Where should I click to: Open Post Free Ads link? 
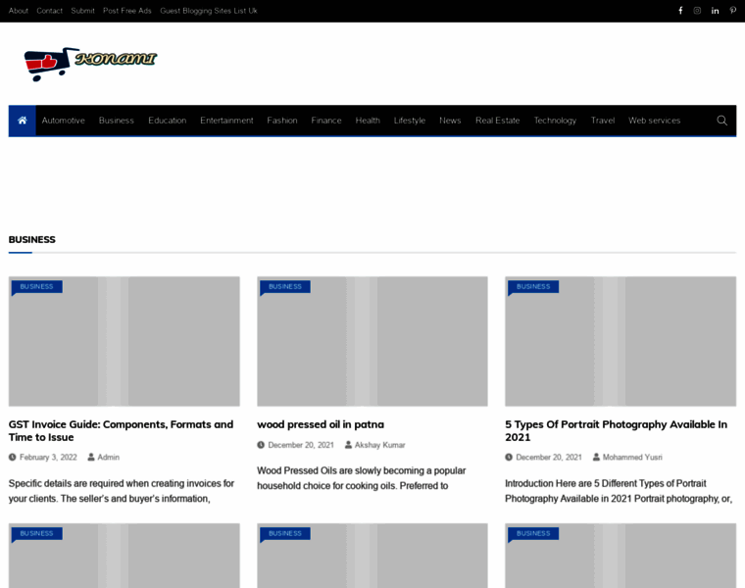point(126,11)
